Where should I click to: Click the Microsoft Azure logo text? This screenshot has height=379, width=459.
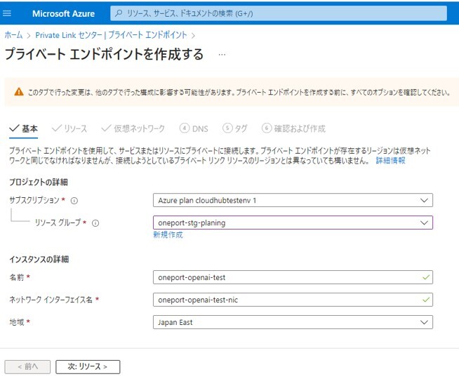click(x=63, y=14)
